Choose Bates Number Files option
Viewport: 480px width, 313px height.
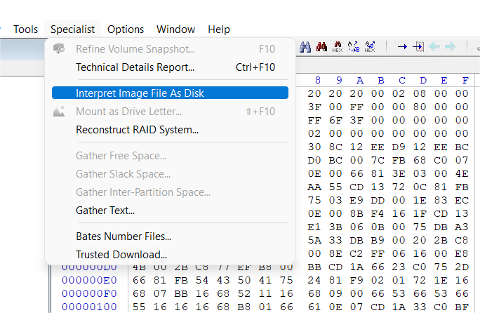(124, 236)
